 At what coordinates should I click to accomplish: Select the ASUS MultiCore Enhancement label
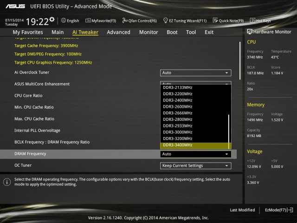(42, 84)
